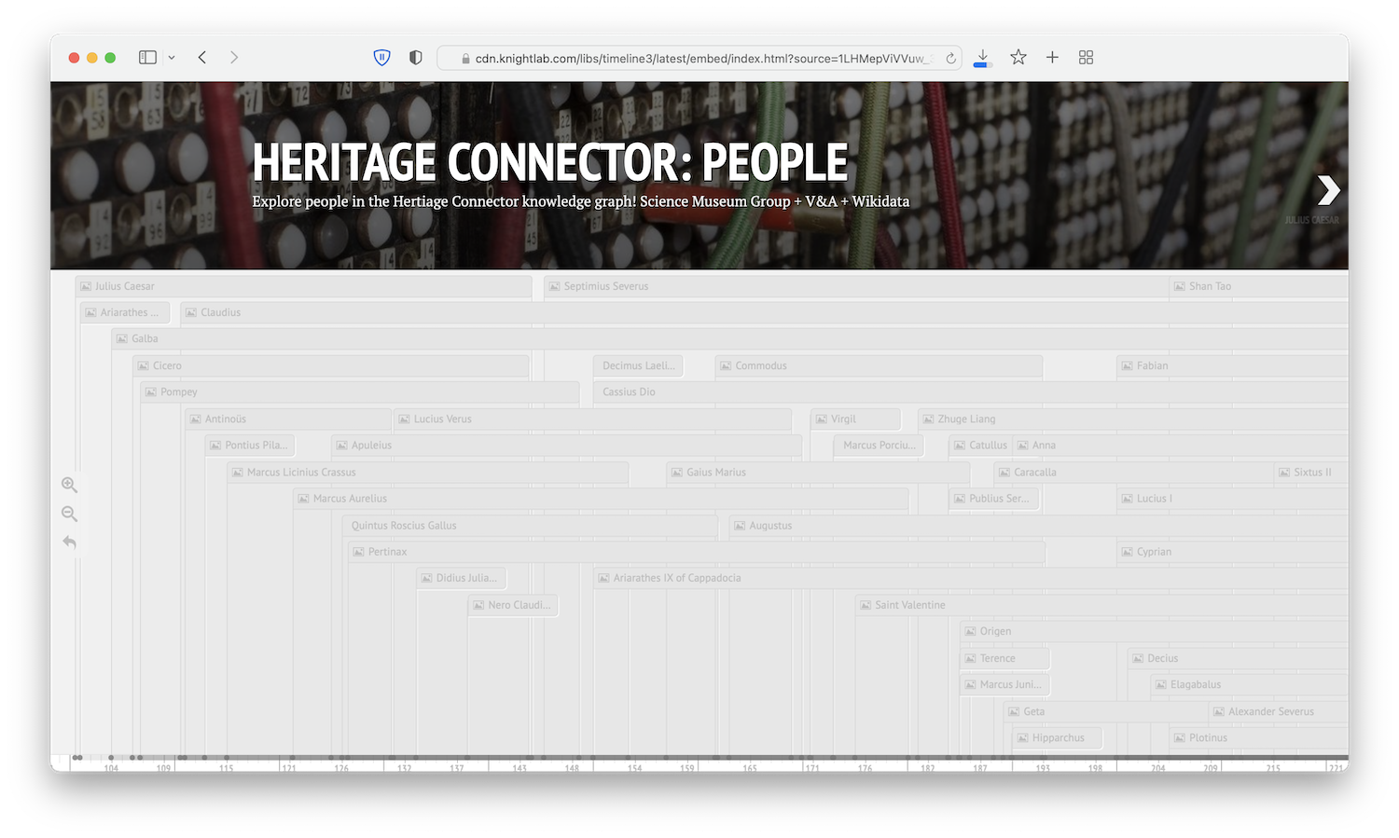
Task: Select the Terence marker
Action: (x=1005, y=658)
